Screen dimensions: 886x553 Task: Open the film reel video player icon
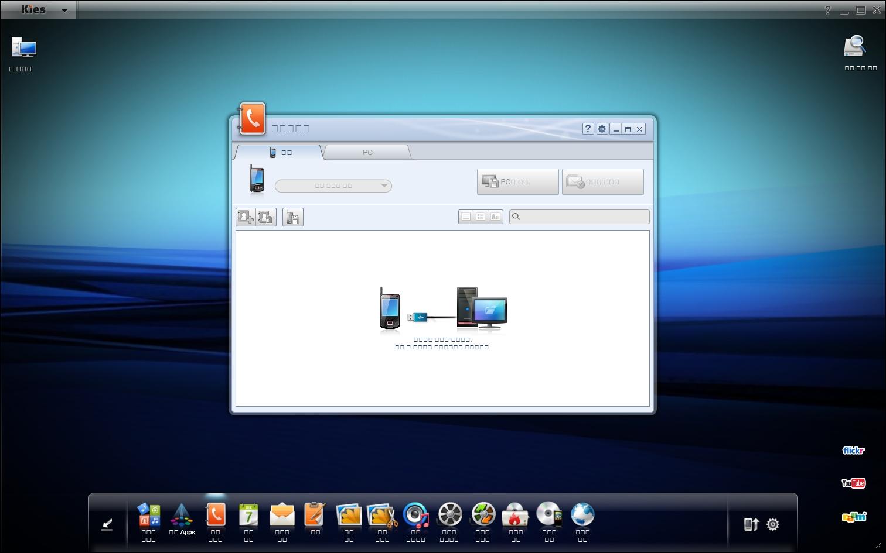point(449,516)
